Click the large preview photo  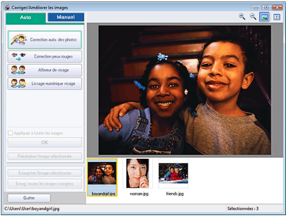point(185,90)
